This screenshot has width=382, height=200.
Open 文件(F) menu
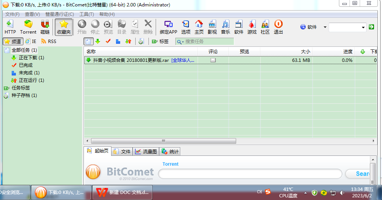point(12,14)
